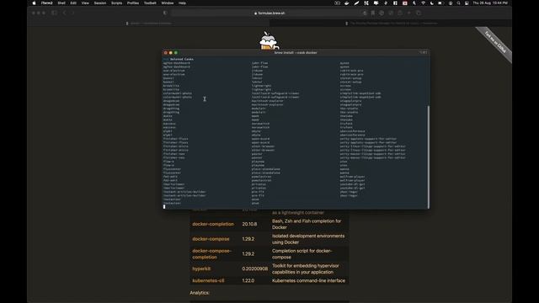Click the Fork me on GitHub ribbon

(495, 43)
